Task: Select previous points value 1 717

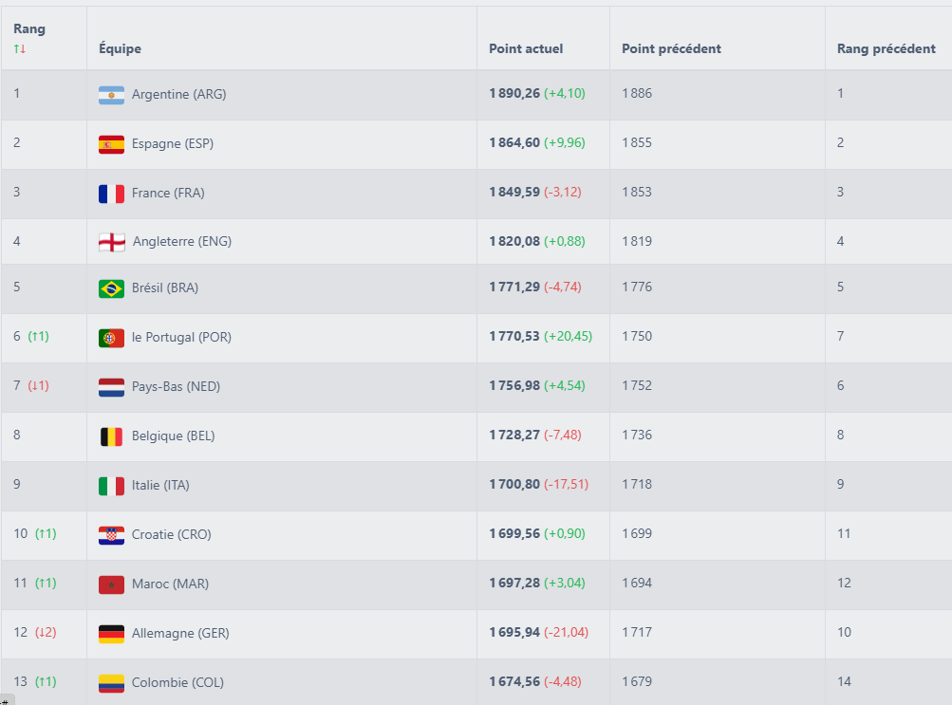Action: coord(637,632)
